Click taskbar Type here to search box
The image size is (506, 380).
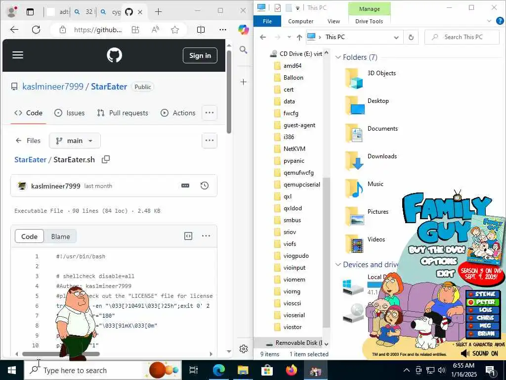(103, 370)
